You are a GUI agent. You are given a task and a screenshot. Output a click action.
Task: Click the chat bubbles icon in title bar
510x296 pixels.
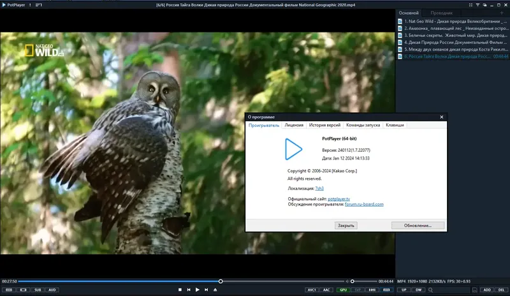click(484, 5)
